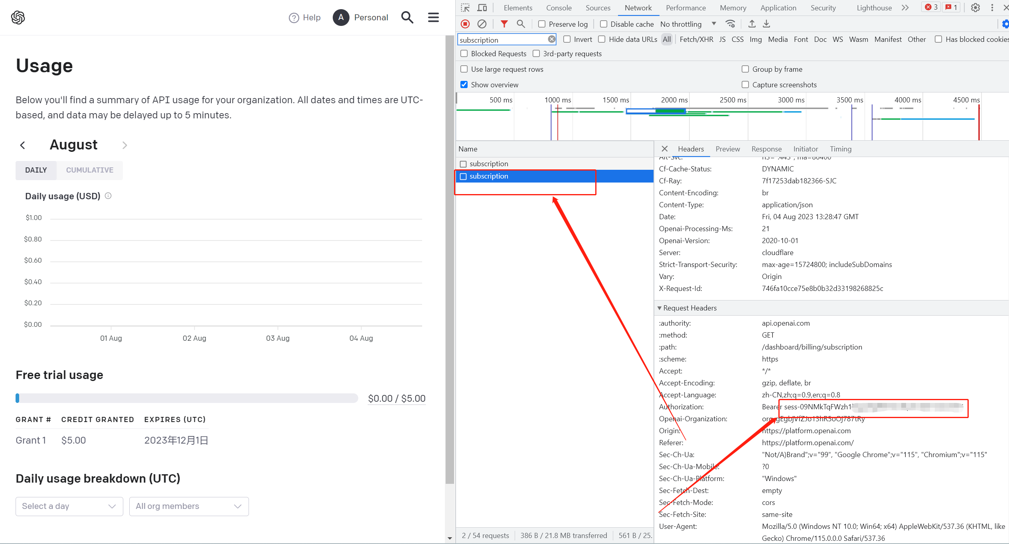Open the Select a day dropdown
Screen dimensions: 1009x544
pyautogui.click(x=69, y=506)
